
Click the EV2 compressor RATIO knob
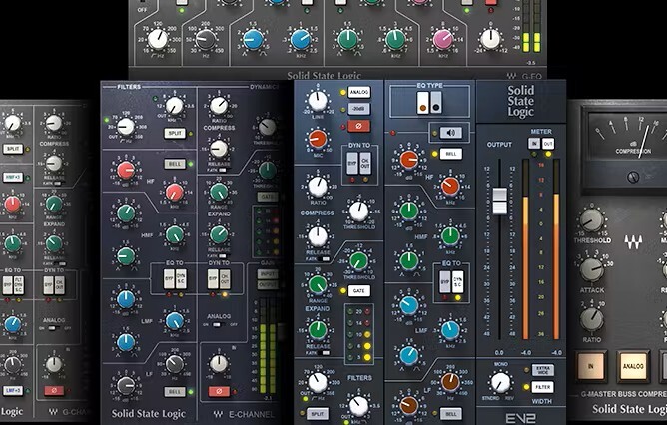point(318,187)
